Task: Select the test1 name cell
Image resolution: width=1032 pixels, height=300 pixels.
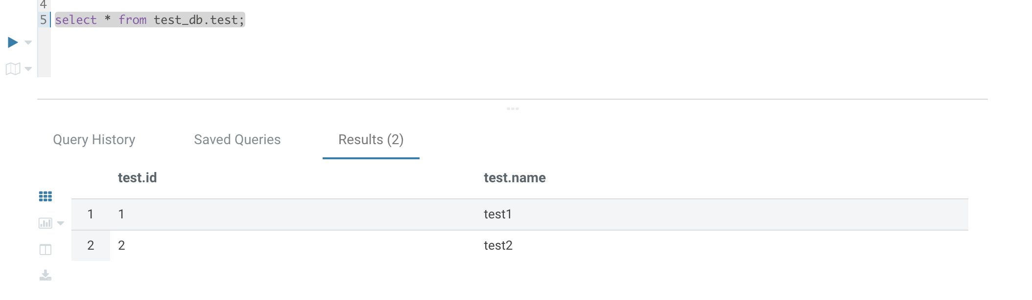Action: 497,214
